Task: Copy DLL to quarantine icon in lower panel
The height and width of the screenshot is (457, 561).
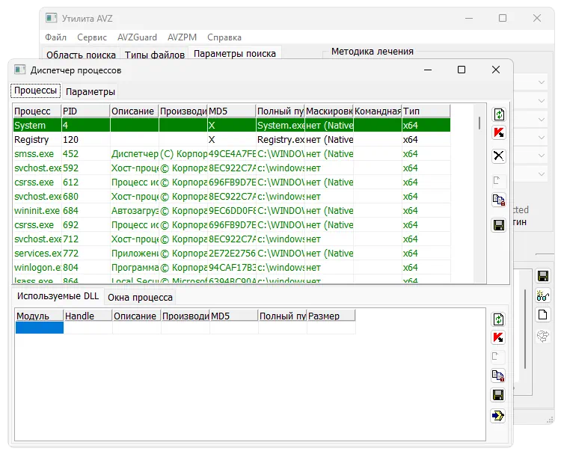Action: click(498, 375)
